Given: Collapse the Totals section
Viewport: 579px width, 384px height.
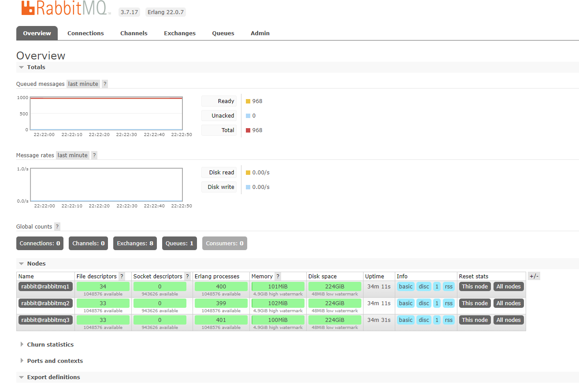Looking at the screenshot, I should [36, 67].
